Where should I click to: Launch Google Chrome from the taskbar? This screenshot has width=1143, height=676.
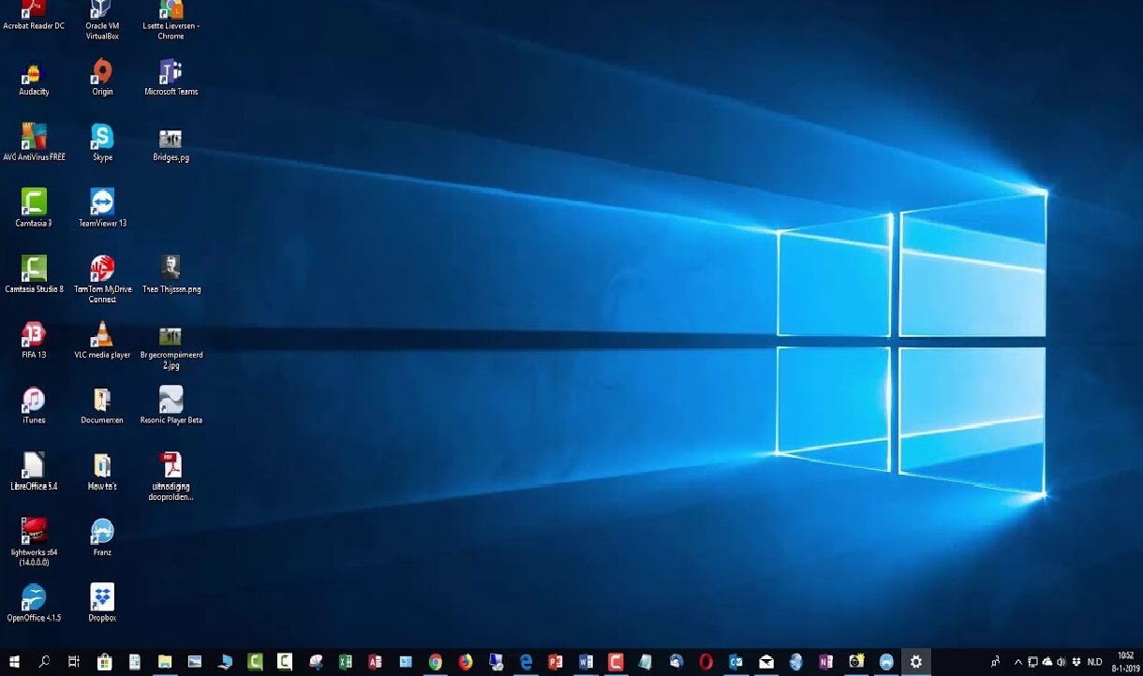(436, 662)
